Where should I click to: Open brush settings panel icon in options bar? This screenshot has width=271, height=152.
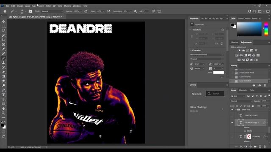(30, 11)
